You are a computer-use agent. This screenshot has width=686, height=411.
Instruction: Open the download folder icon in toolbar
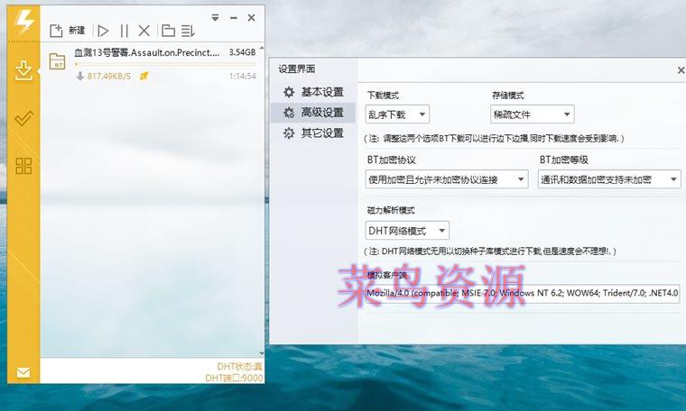point(168,31)
